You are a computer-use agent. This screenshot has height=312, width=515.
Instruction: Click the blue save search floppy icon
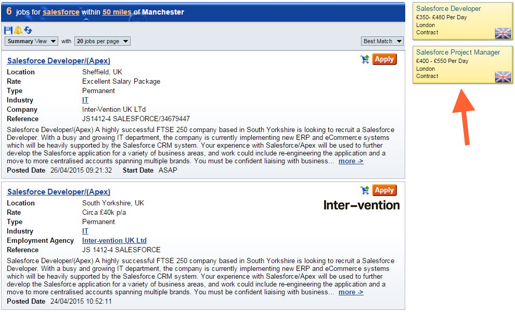8,30
